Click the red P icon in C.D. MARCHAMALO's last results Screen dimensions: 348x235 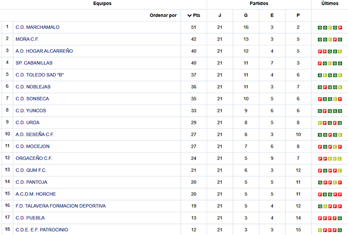tap(340, 28)
